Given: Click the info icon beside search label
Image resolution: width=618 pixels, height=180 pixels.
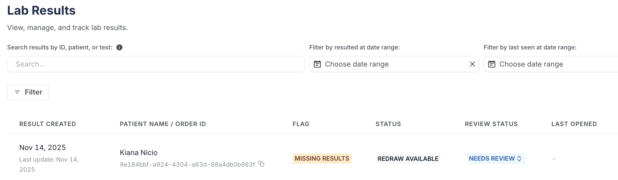Looking at the screenshot, I should [119, 47].
